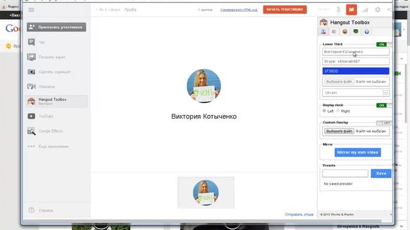This screenshot has width=410, height=230.
Task: Click the send feedback link
Action: [299, 215]
